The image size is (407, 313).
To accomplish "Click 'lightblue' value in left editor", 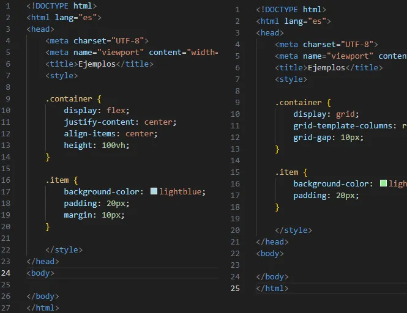I will pos(180,191).
